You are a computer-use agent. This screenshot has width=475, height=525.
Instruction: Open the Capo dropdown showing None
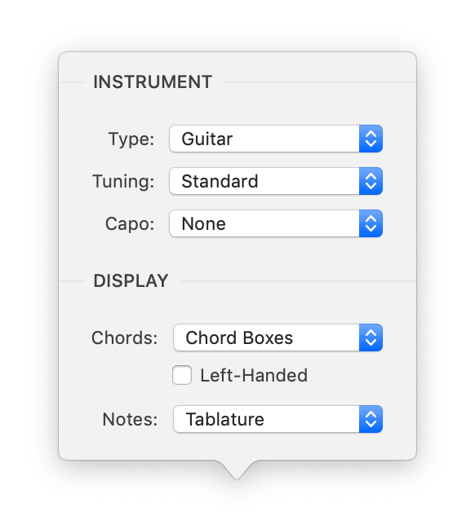(276, 223)
